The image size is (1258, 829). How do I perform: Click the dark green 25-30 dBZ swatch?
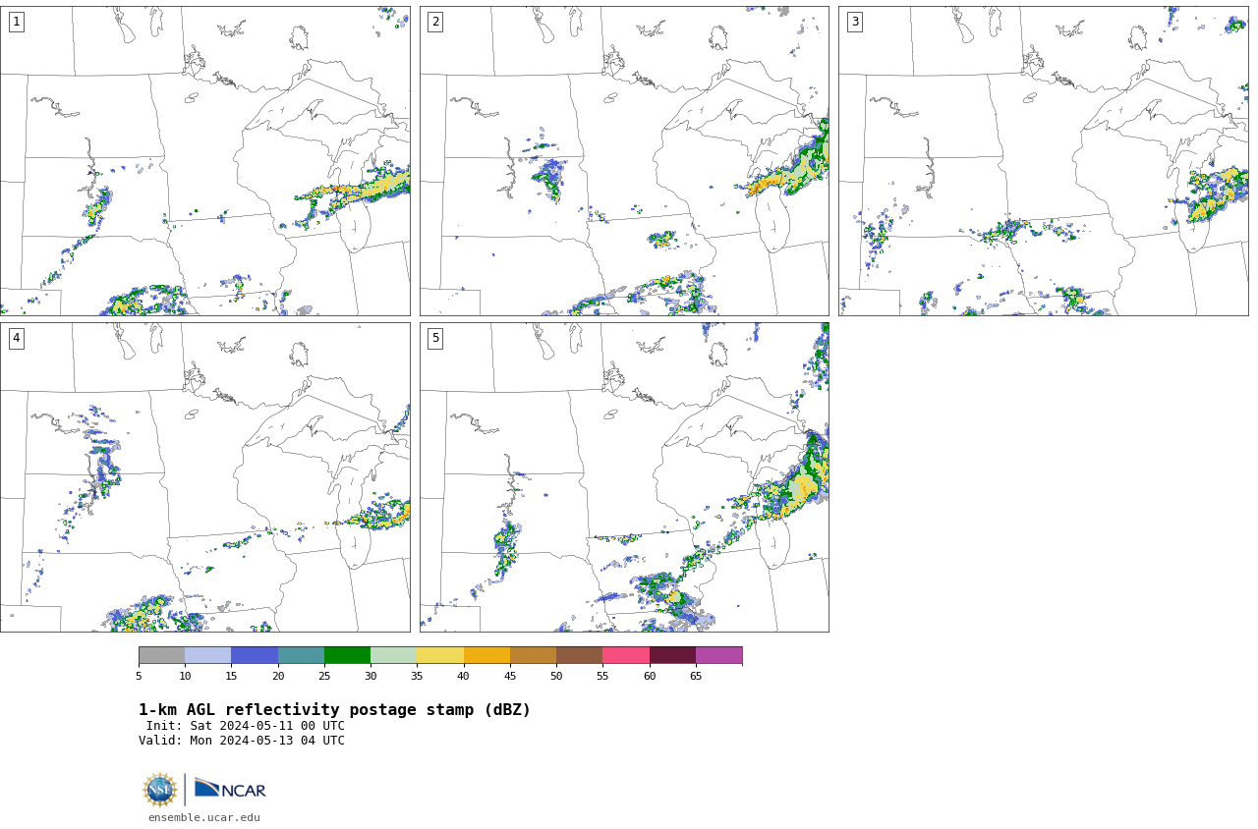[347, 655]
